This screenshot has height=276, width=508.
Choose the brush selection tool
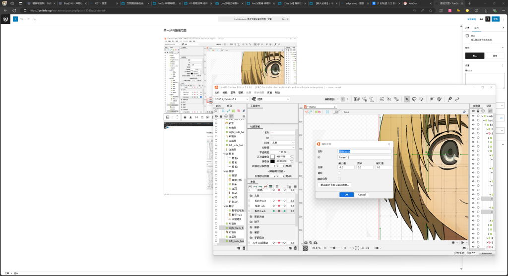421,99
